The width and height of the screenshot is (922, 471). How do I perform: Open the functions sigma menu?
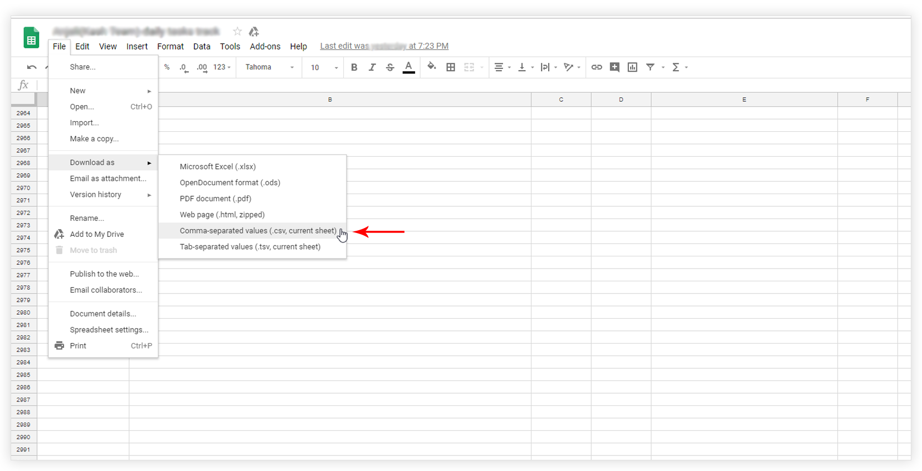click(676, 67)
